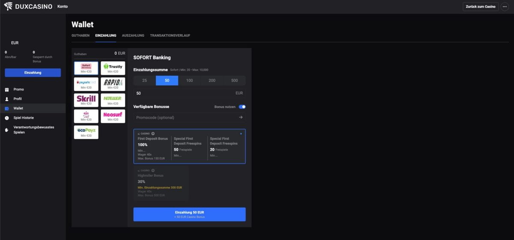This screenshot has width=514, height=240.
Task: Open Verantwortungsbewusstes Spielen in the sidebar
Action: click(x=33, y=130)
